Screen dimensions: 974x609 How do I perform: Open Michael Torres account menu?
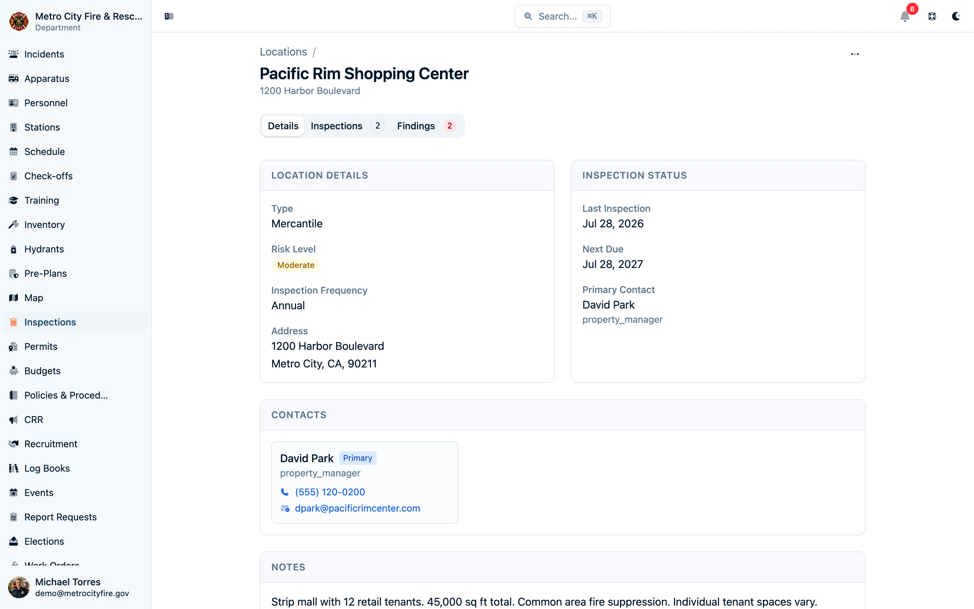pyautogui.click(x=76, y=587)
